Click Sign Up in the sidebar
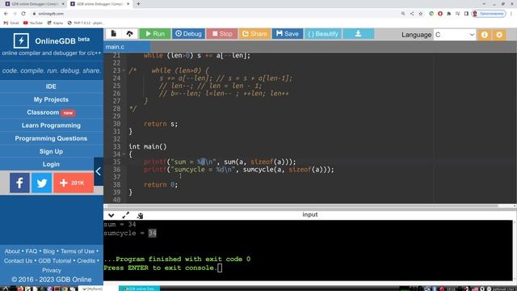Image resolution: width=517 pixels, height=291 pixels. (x=51, y=151)
